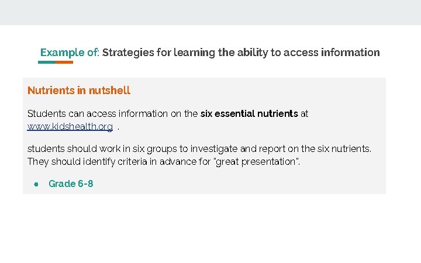Select the bold "six essential nutrients" text

point(249,113)
